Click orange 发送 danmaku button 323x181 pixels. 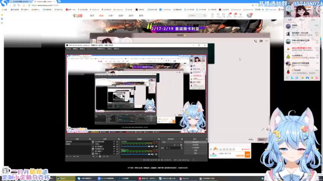tap(247, 154)
